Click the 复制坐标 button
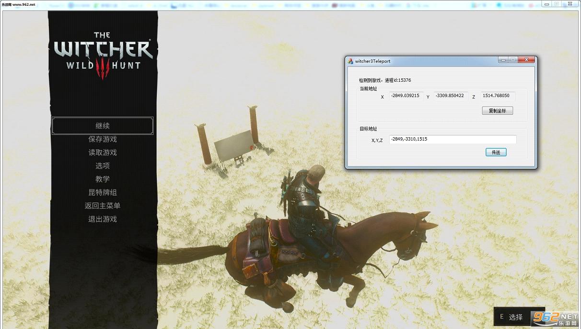Viewport: 581px width, 329px height. pos(498,111)
